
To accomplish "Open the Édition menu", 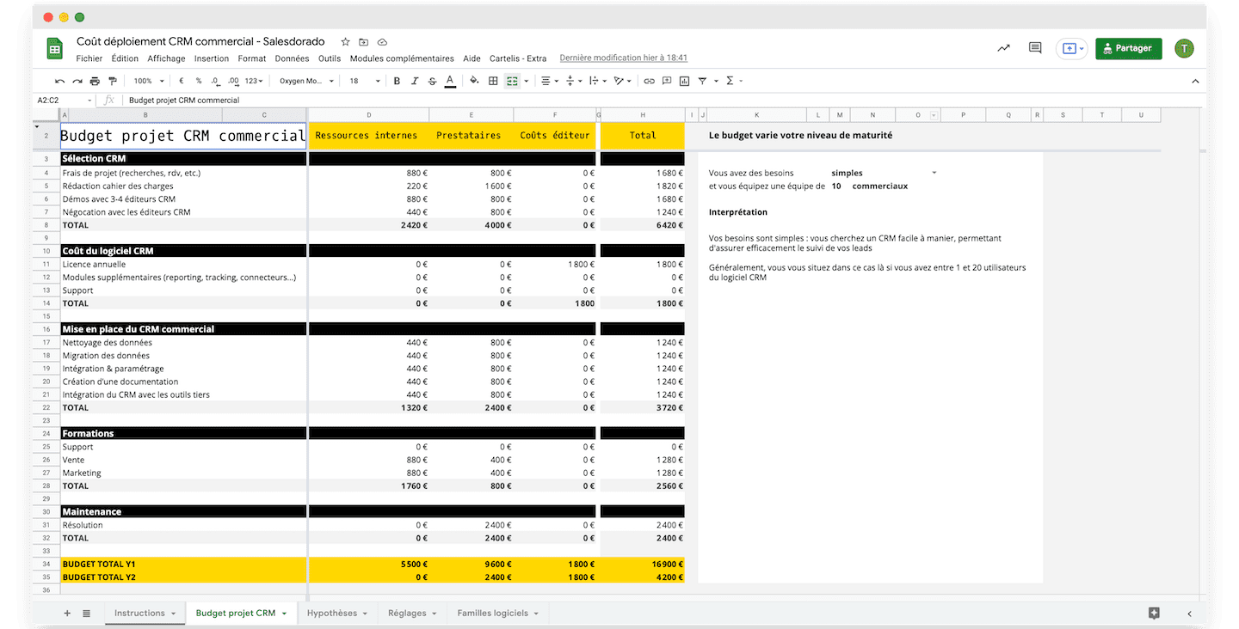I will [x=125, y=58].
